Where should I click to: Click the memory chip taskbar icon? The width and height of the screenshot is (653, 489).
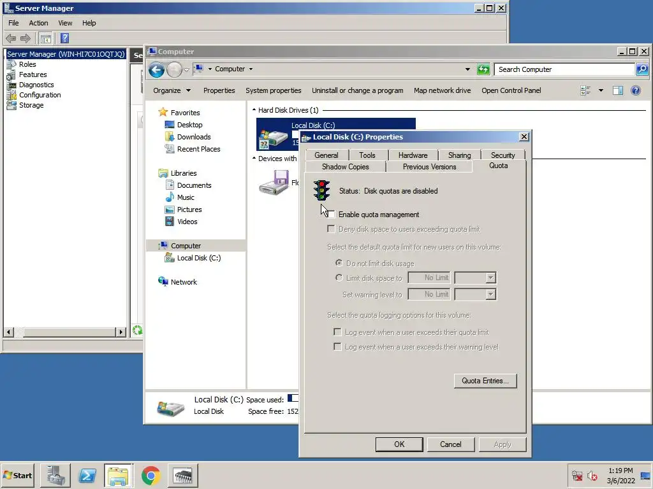point(183,475)
